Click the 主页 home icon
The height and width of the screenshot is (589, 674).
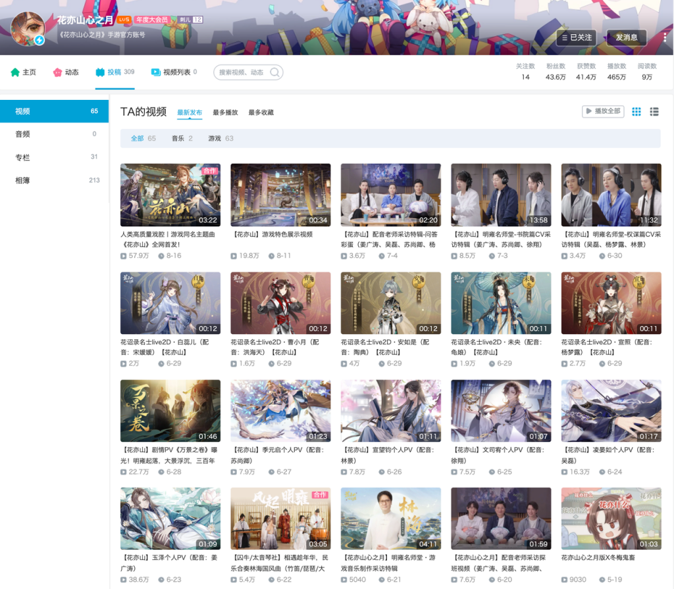pyautogui.click(x=15, y=72)
